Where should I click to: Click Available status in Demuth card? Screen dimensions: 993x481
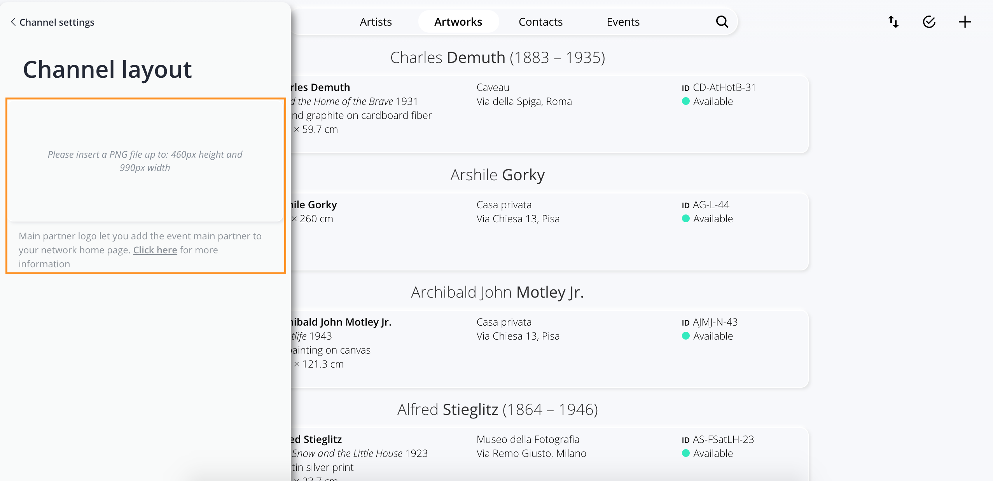pos(707,101)
